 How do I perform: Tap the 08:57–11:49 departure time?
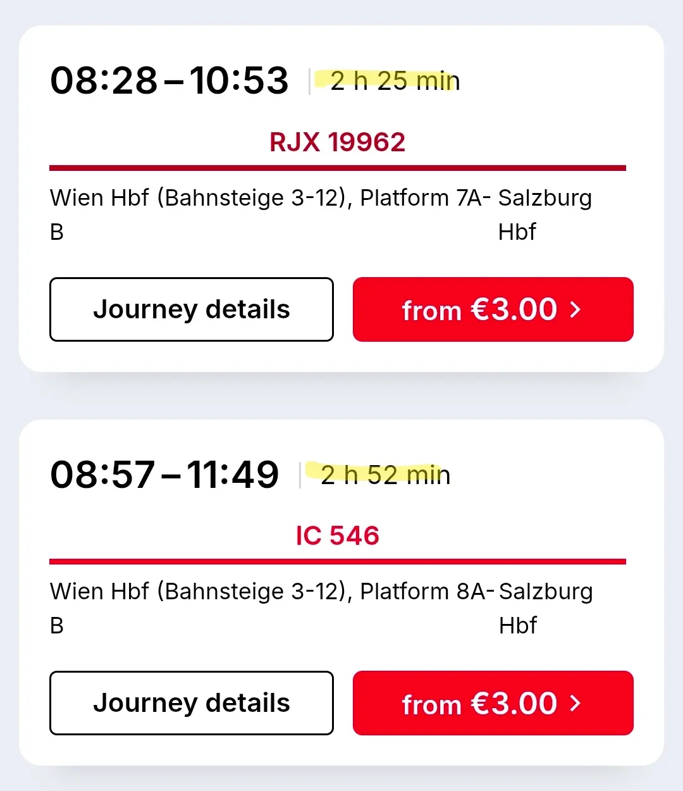pos(164,475)
